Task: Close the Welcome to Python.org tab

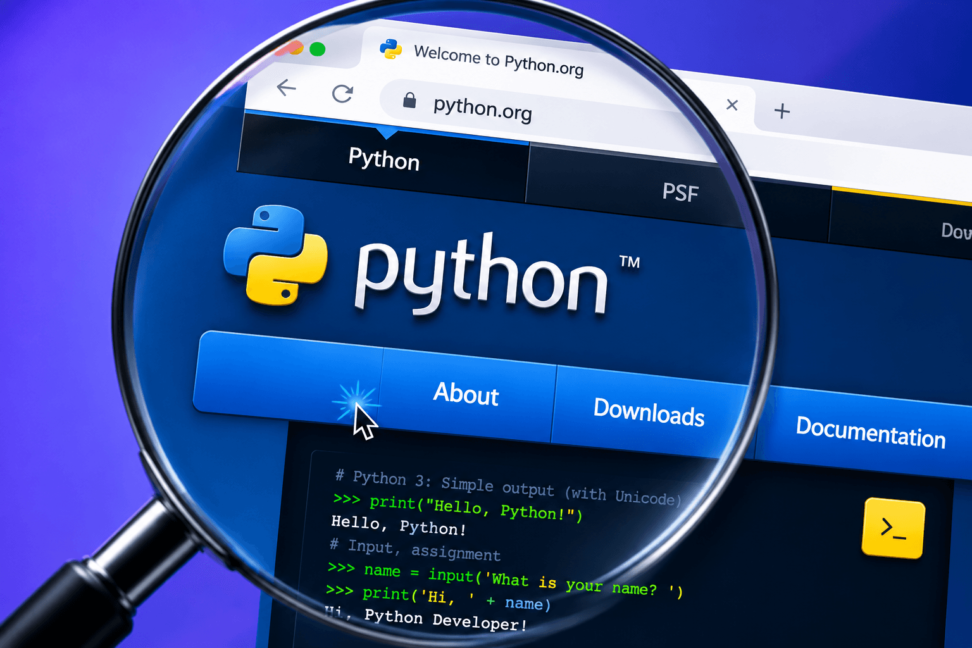Action: tap(732, 104)
